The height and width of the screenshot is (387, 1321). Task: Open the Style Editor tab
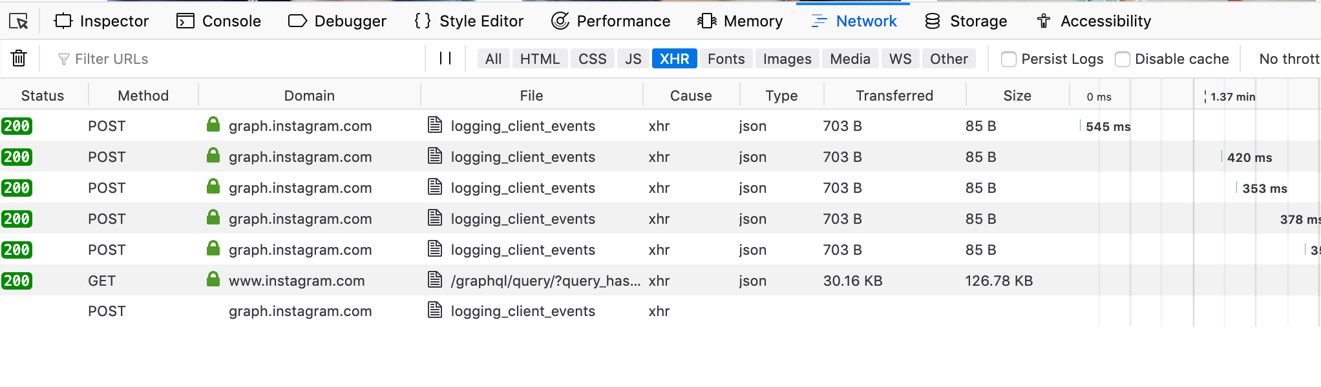point(469,21)
